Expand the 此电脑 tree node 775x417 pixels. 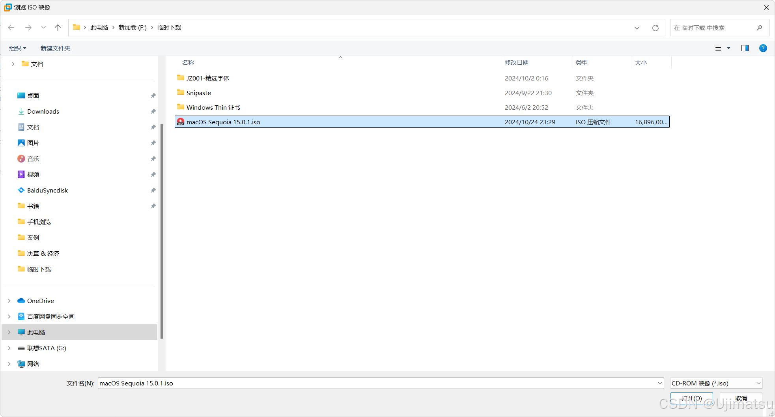tap(9, 332)
